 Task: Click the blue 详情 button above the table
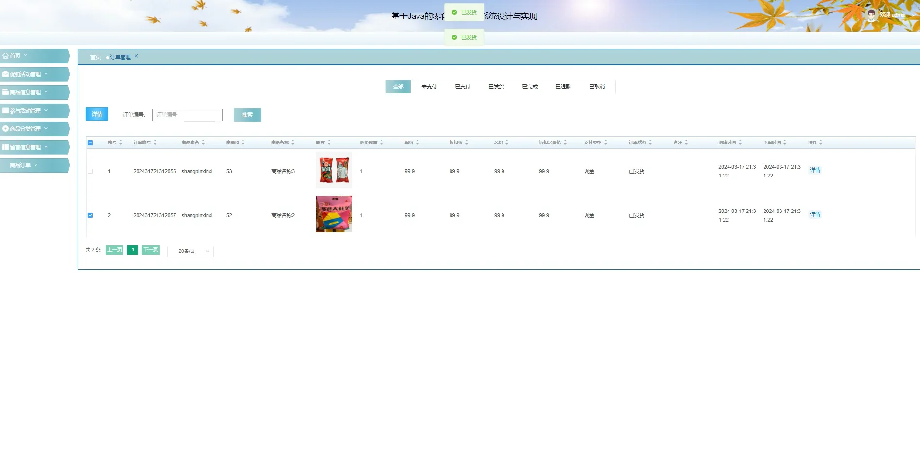tap(97, 114)
